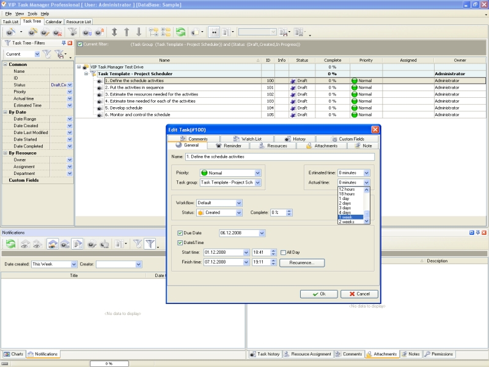Click scrollbar thumb in Actual time list
Screen dimensions: 489x367
click(367, 214)
